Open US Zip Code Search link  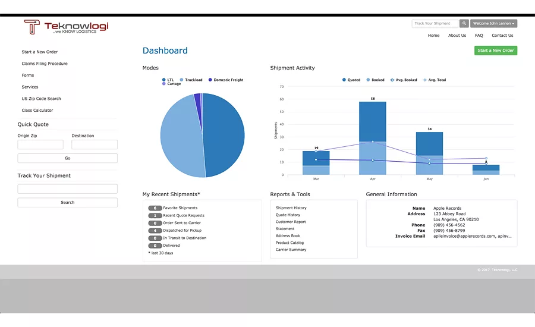41,99
